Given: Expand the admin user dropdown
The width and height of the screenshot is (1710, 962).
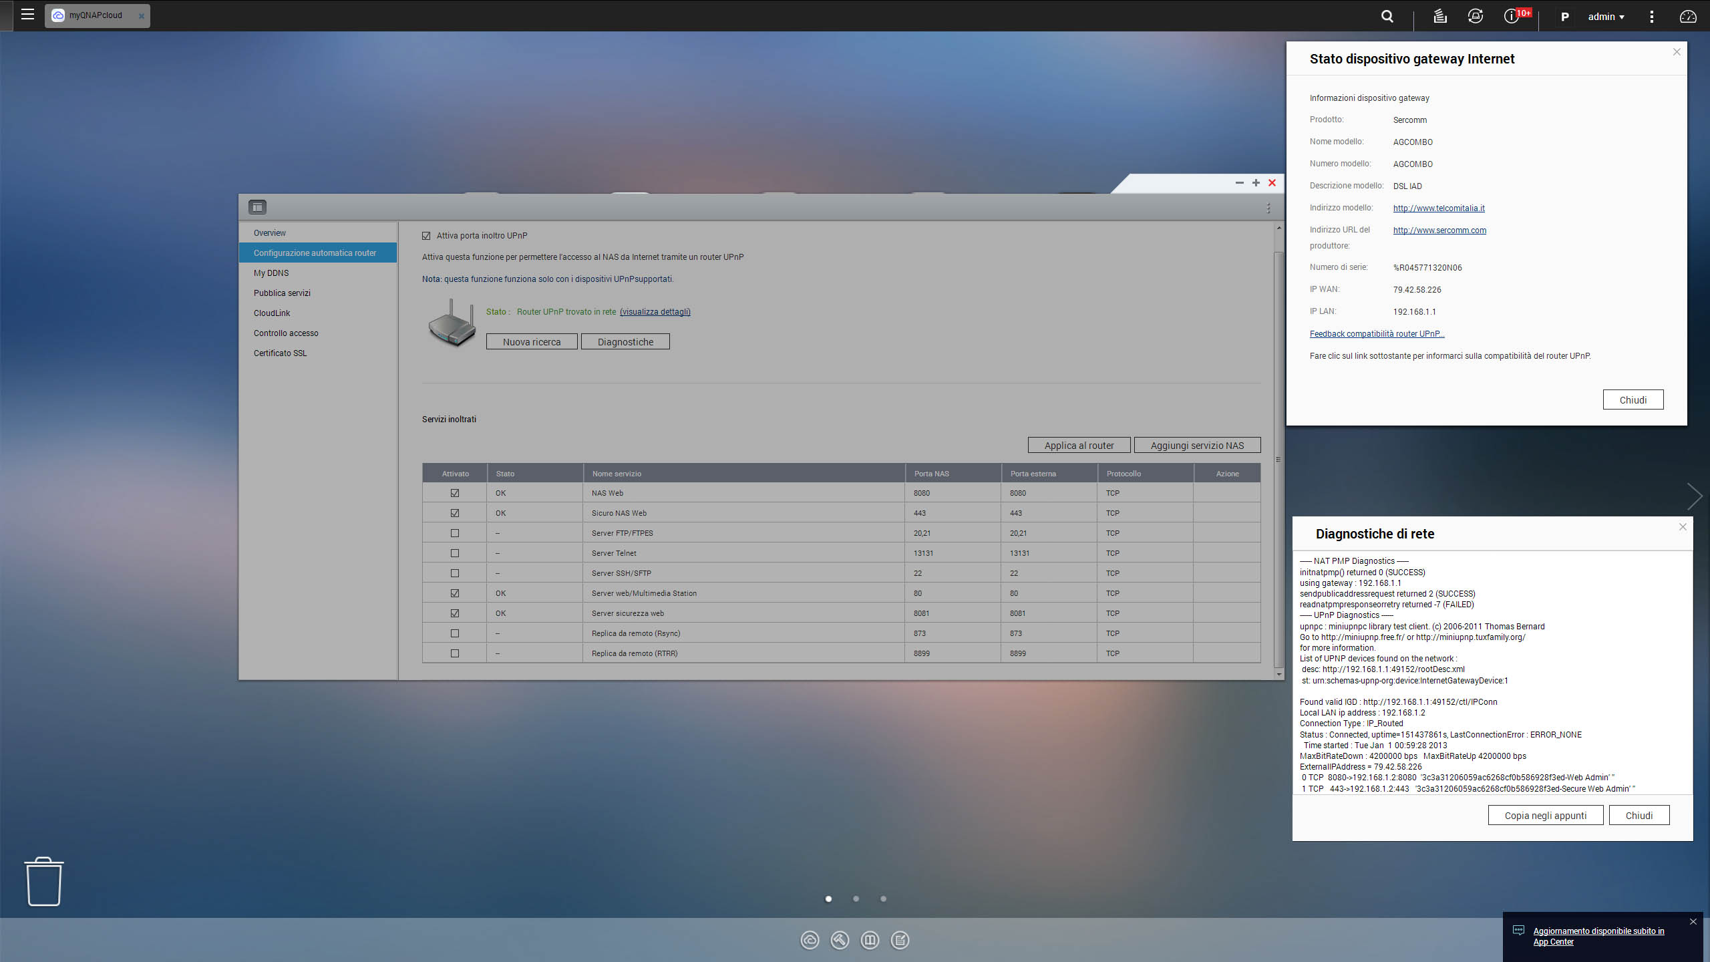Looking at the screenshot, I should click(x=1606, y=17).
